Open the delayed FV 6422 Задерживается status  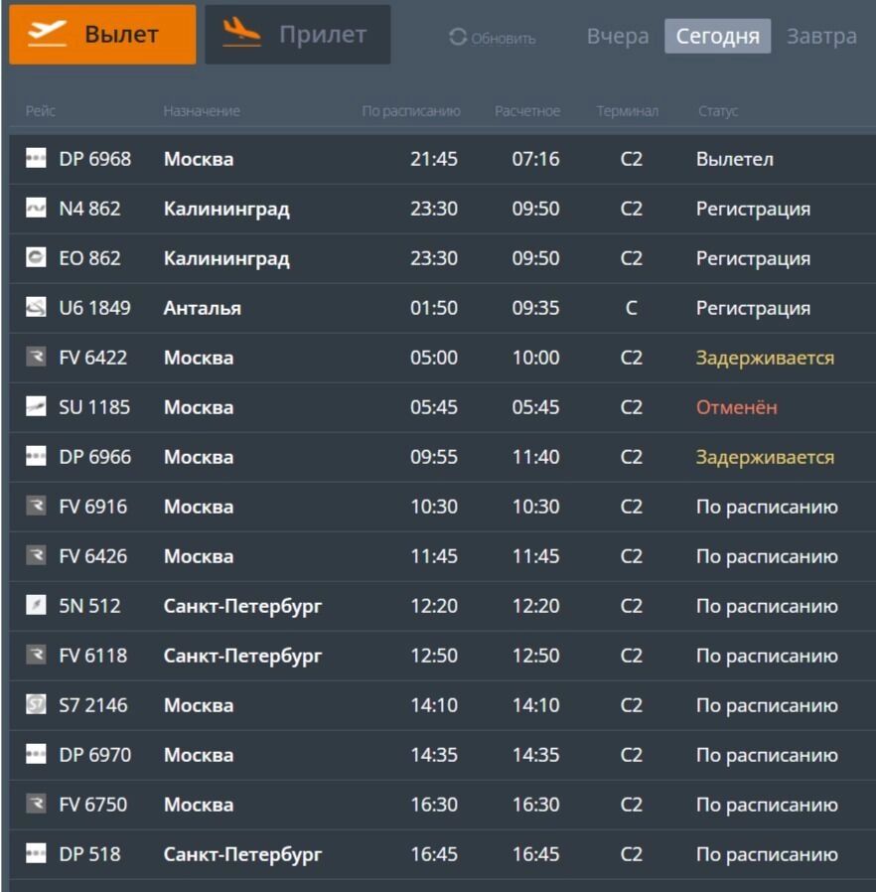765,358
